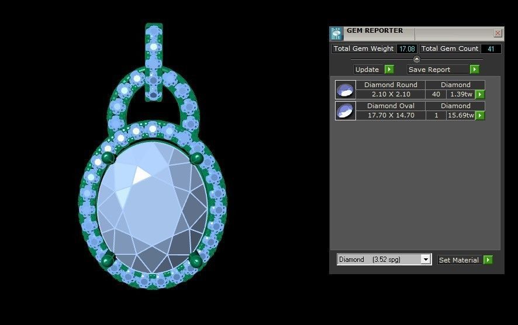Screen dimensions: 518x325
Task: Click the 'Diamond Oval' text cell
Action: [x=391, y=106]
